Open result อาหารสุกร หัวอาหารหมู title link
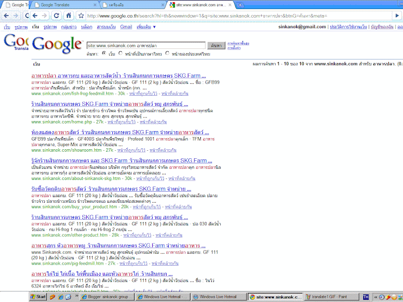Image resolution: width=403 pixels, height=302 pixels. [x=118, y=246]
